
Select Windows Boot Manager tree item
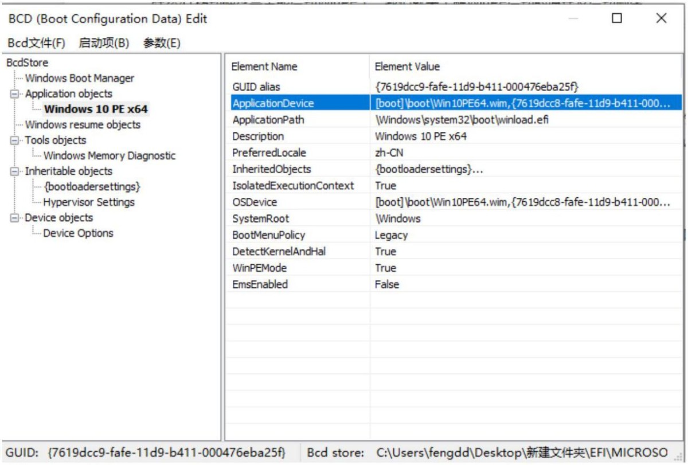[80, 78]
